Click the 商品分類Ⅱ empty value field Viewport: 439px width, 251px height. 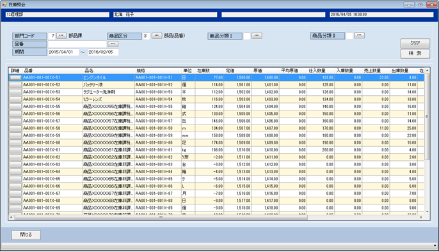tap(349, 36)
